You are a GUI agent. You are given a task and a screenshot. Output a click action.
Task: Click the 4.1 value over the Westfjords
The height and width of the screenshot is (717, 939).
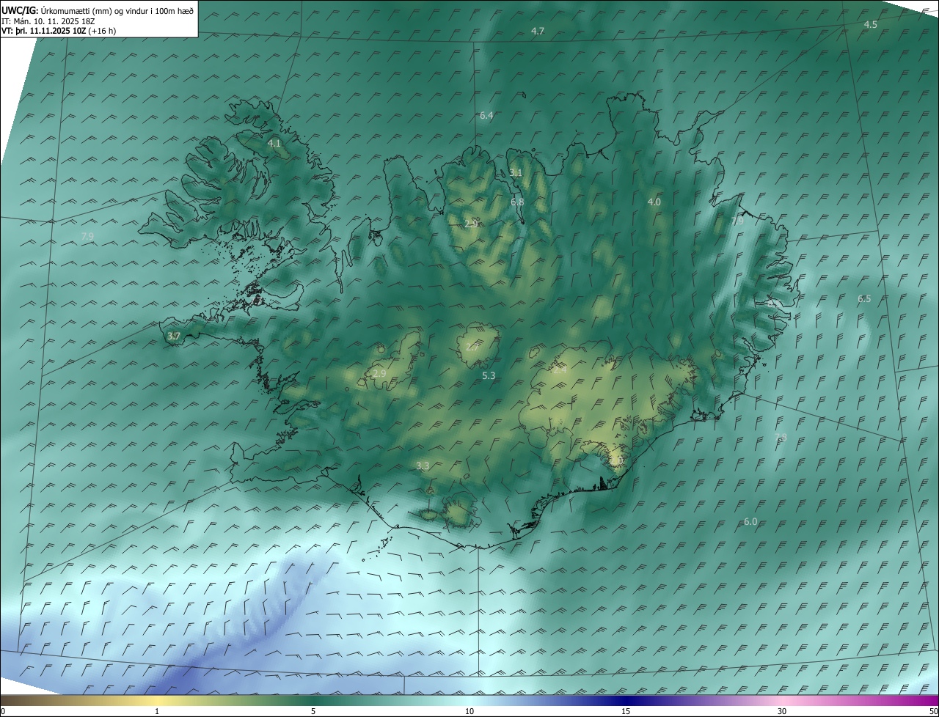(274, 143)
